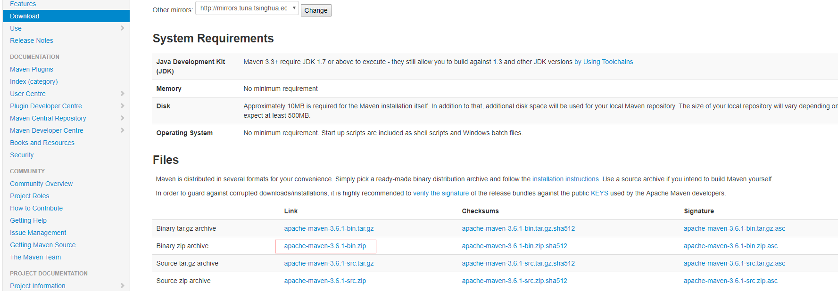Download apache-maven-3.6.1-src.zip
This screenshot has width=838, height=291.
pos(325,281)
